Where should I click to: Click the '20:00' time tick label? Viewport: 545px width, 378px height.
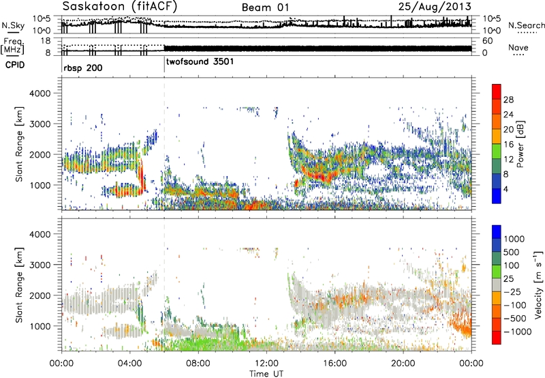coord(403,364)
